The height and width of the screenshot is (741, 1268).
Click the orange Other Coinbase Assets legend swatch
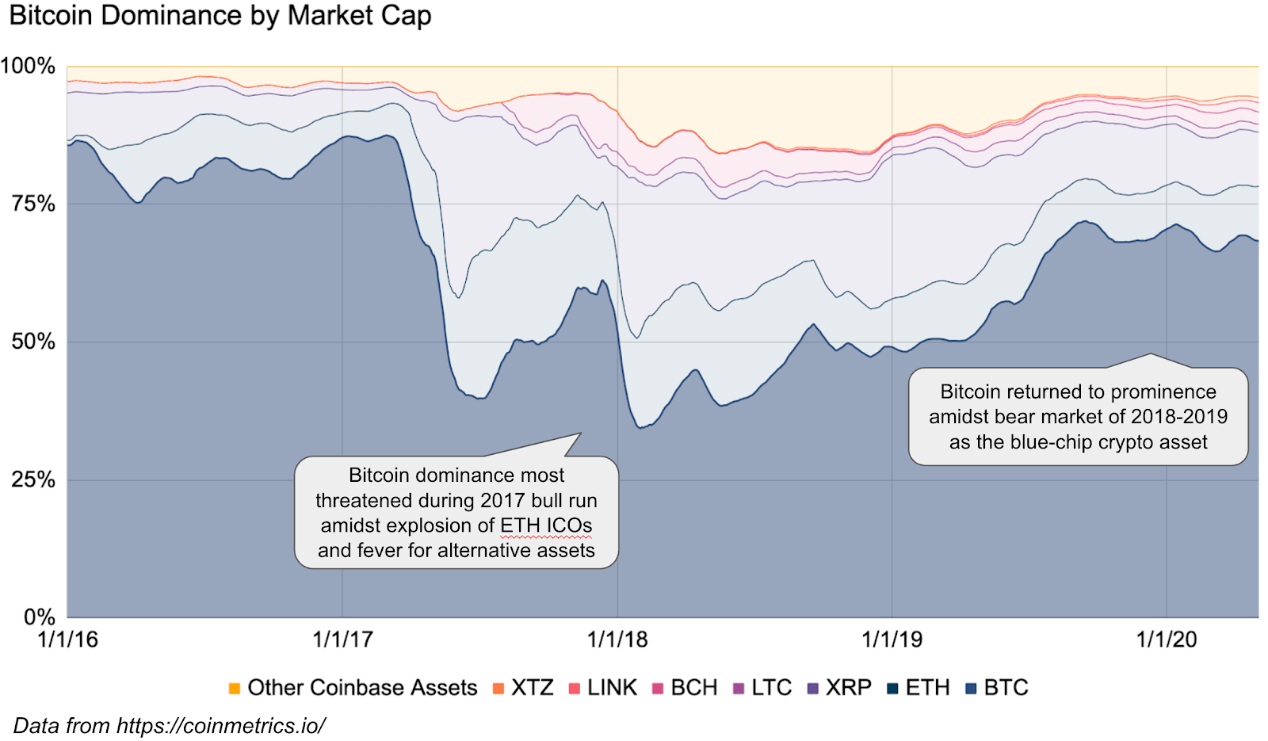pyautogui.click(x=235, y=688)
